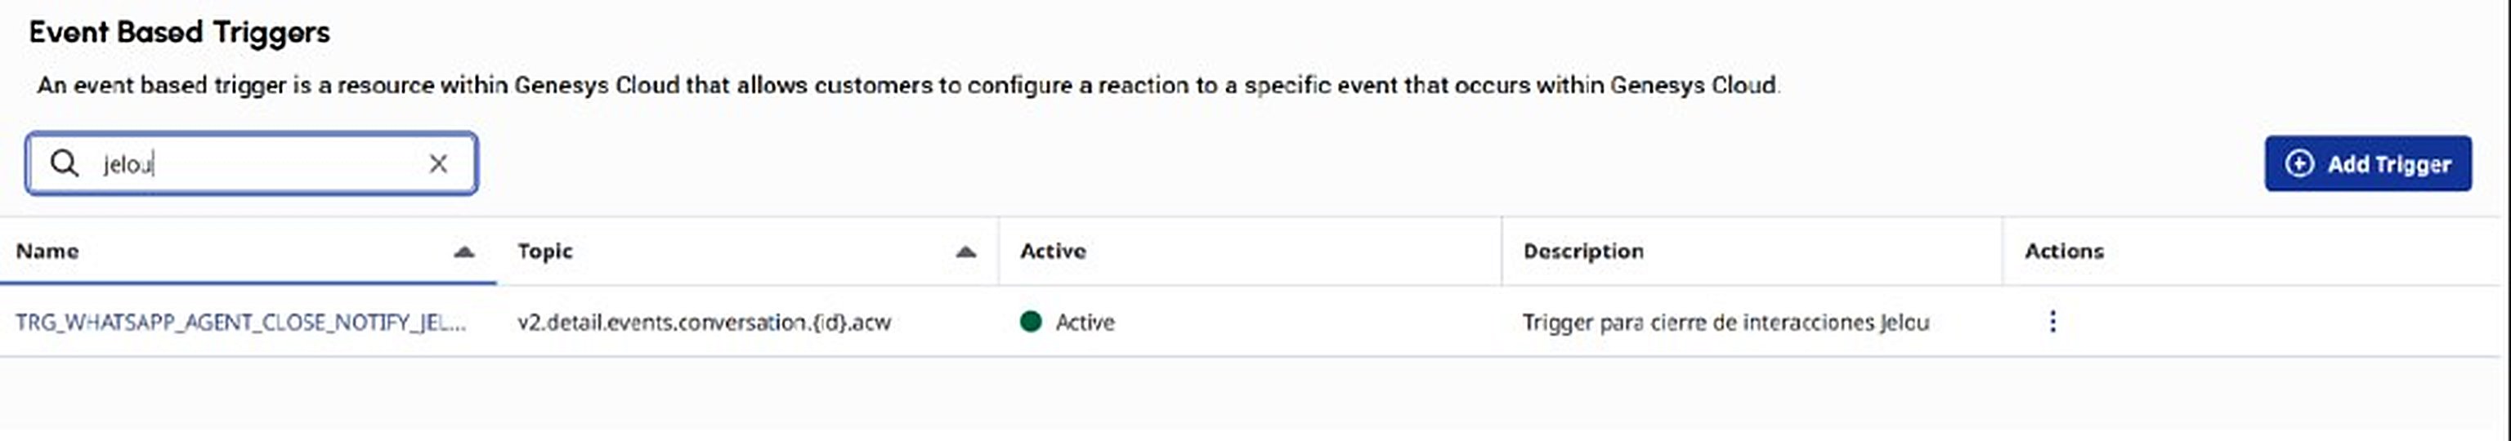
Task: Click the Active column header
Action: 1053,252
